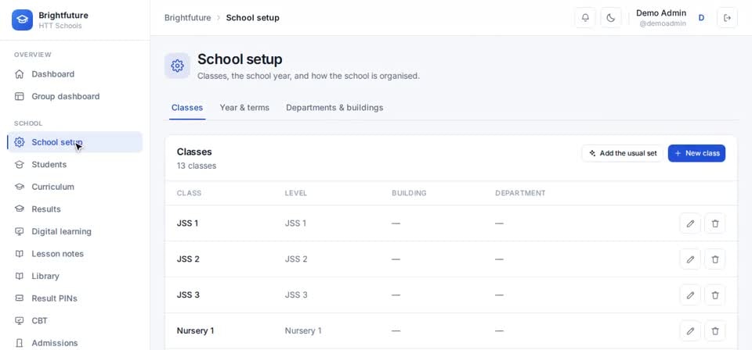Open Dashboard from sidebar menu
The image size is (752, 350).
click(75, 74)
